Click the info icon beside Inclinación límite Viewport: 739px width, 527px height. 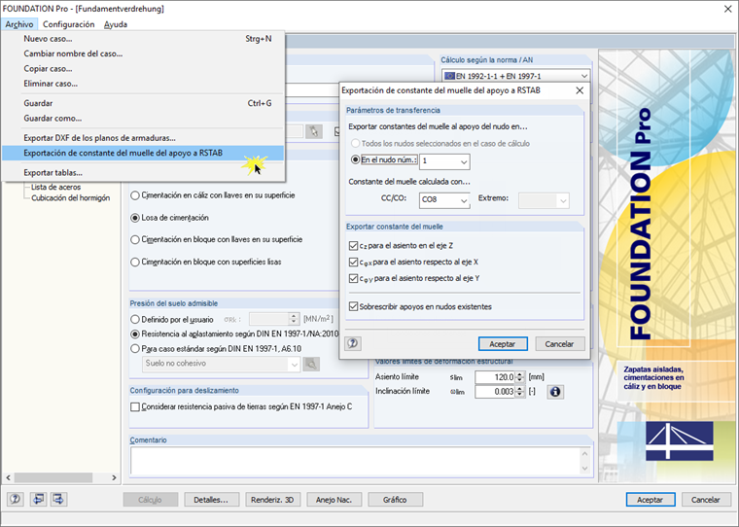[x=555, y=392]
